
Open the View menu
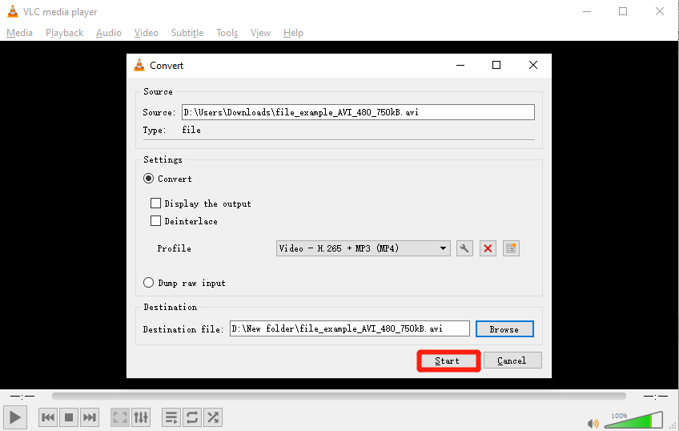coord(260,33)
